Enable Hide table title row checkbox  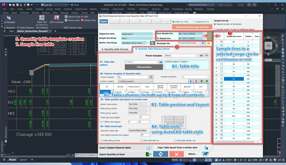pyautogui.click(x=142, y=140)
